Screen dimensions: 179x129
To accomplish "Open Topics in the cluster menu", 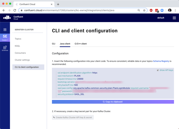I will pos(18,39).
